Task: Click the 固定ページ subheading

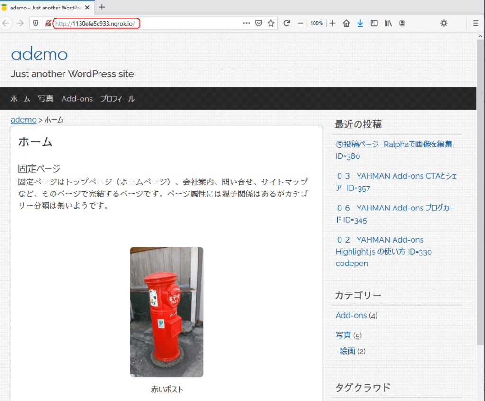Action: click(39, 169)
